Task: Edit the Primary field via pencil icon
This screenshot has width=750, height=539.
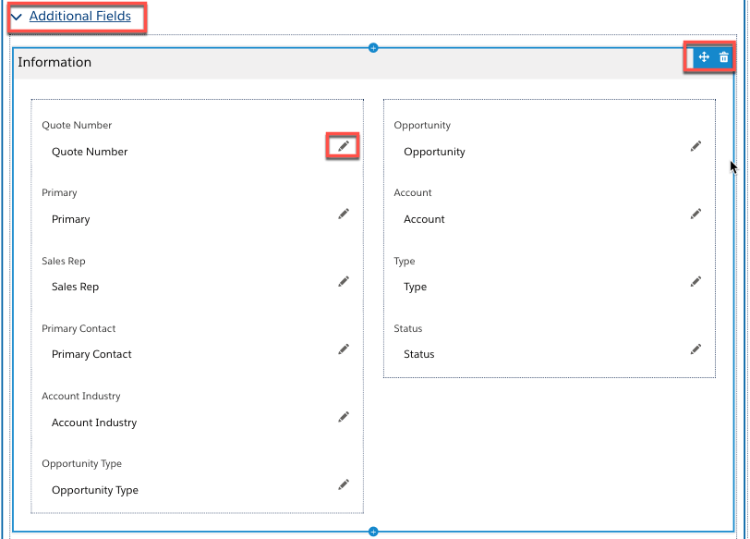Action: (344, 214)
